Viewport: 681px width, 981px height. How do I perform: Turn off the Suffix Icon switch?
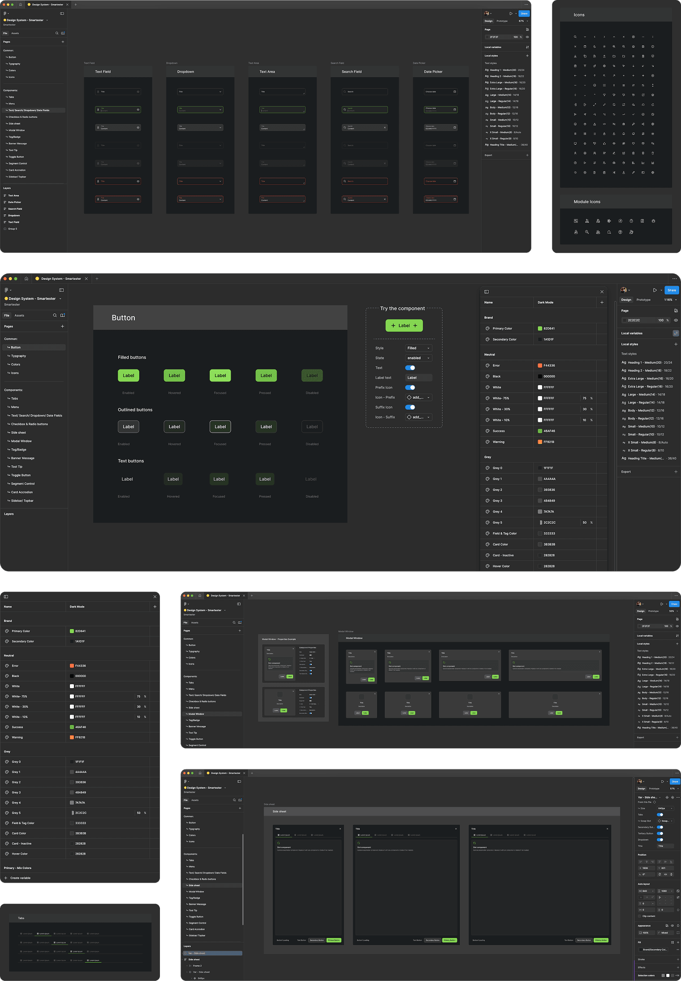410,407
